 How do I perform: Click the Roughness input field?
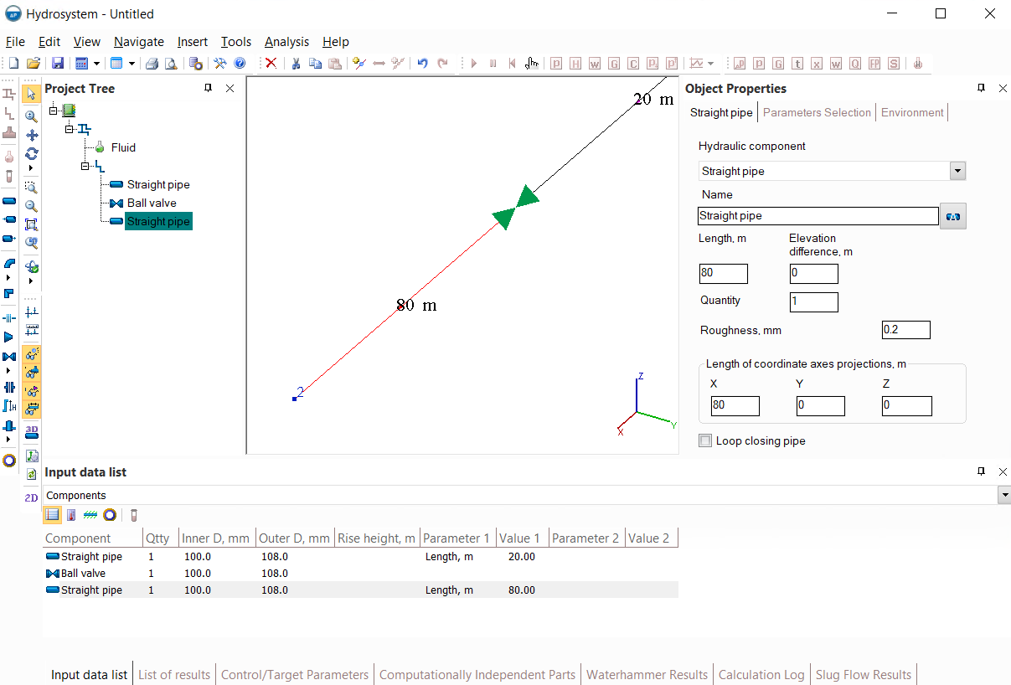coord(905,330)
